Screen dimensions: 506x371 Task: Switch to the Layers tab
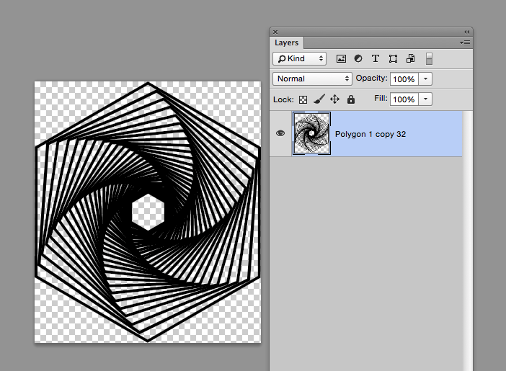287,43
